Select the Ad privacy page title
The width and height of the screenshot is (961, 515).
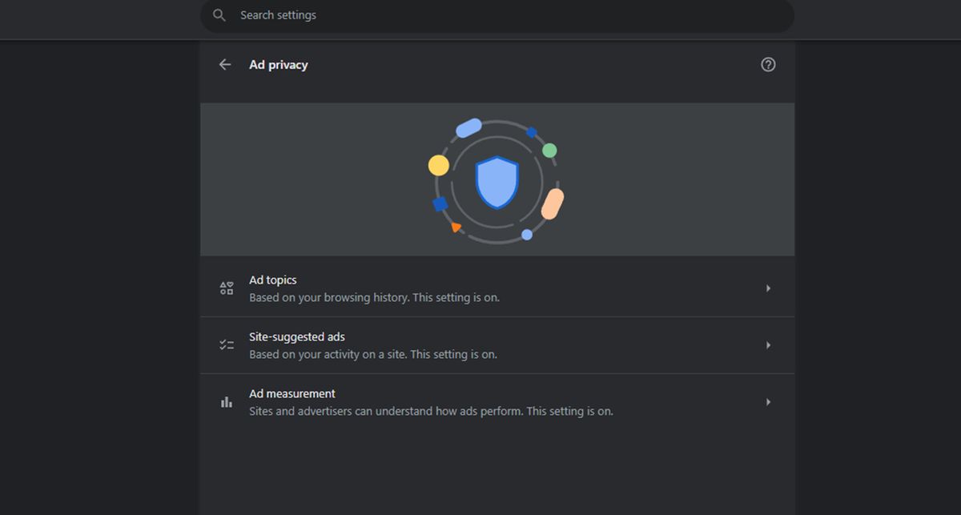pyautogui.click(x=278, y=64)
